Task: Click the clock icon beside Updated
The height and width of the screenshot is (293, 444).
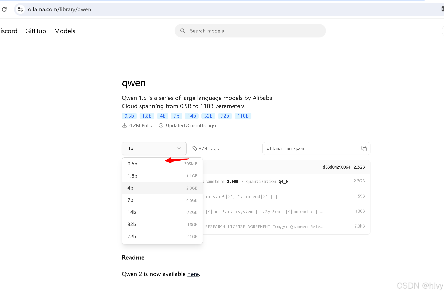Action: point(161,125)
